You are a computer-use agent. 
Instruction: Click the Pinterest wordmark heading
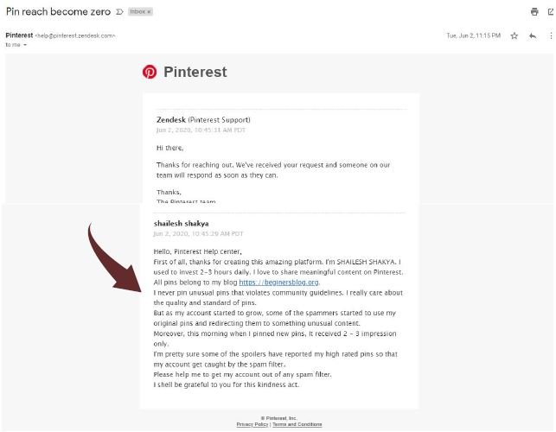tap(195, 72)
